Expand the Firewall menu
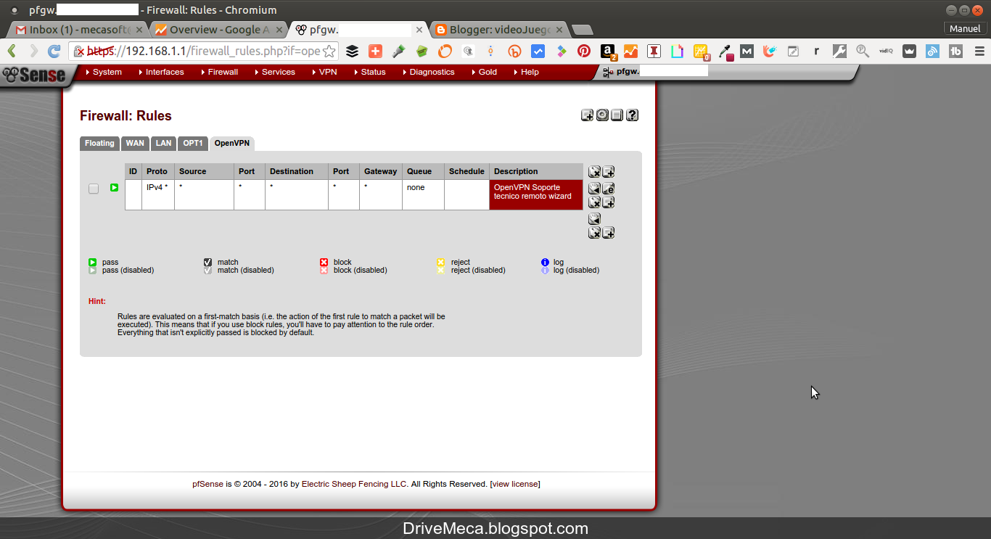Image resolution: width=991 pixels, height=539 pixels. coord(219,72)
